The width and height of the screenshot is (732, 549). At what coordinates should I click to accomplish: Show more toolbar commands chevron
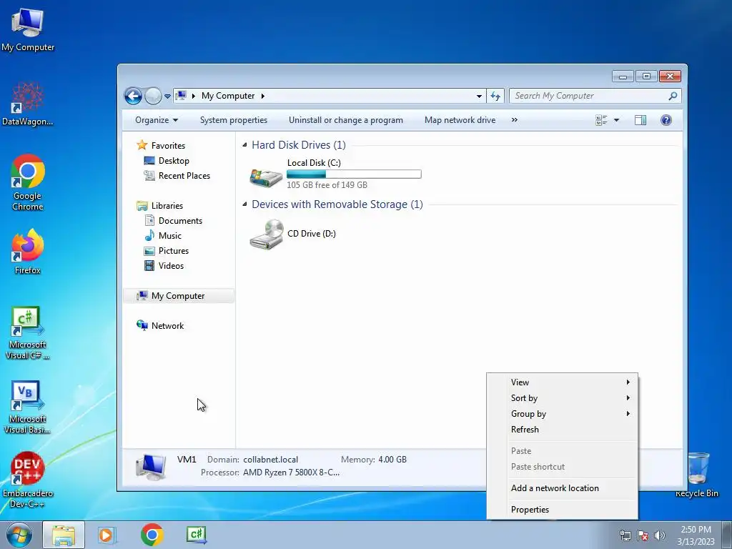tap(515, 120)
